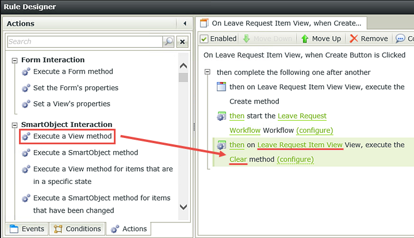Screen dimensions: 414x238
Task: Collapse the Form Interaction group
Action: click(14, 60)
